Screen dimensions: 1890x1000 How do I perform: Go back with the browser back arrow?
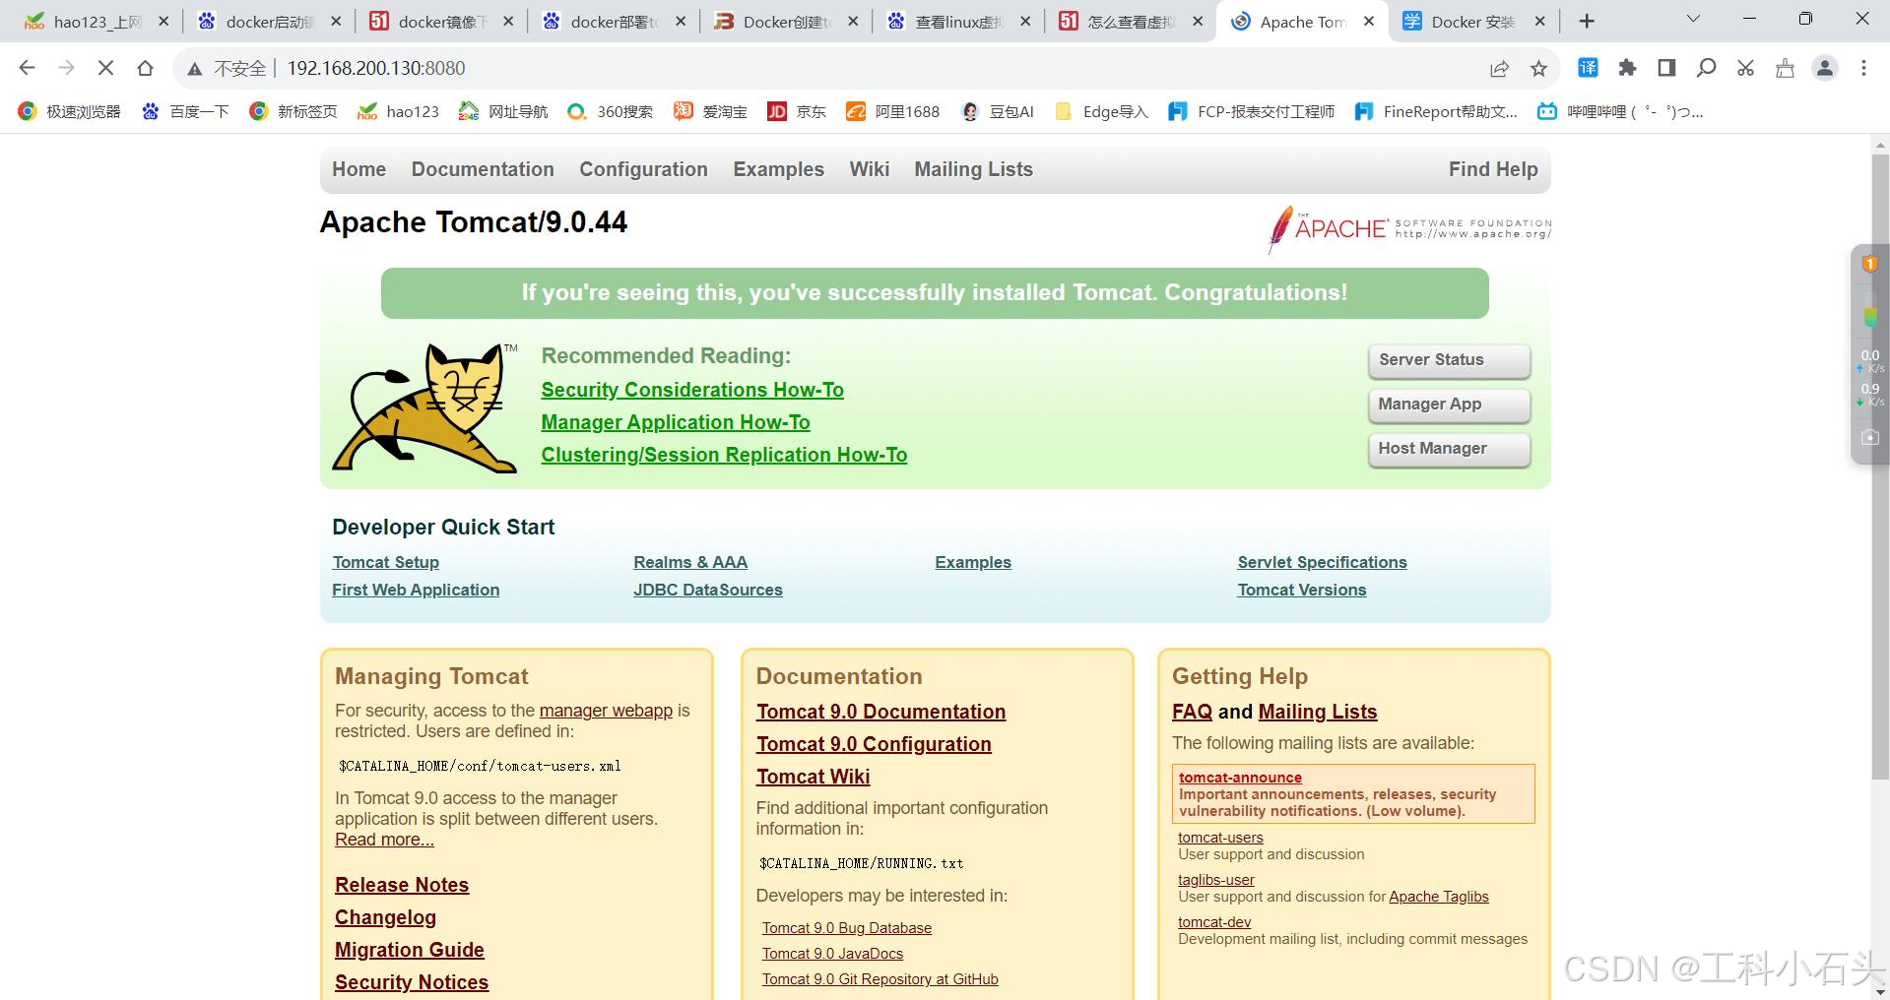[x=28, y=68]
